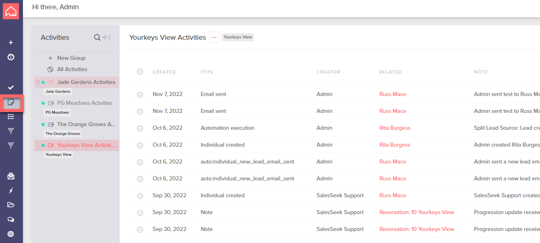This screenshot has width=540, height=243.
Task: Click 'Yourkeys View Activities' page title
Action: tap(168, 37)
